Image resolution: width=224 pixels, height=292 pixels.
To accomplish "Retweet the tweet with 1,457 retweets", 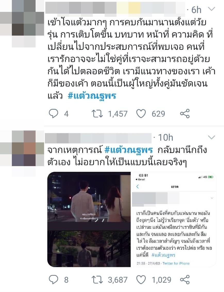I will [x=97, y=113].
